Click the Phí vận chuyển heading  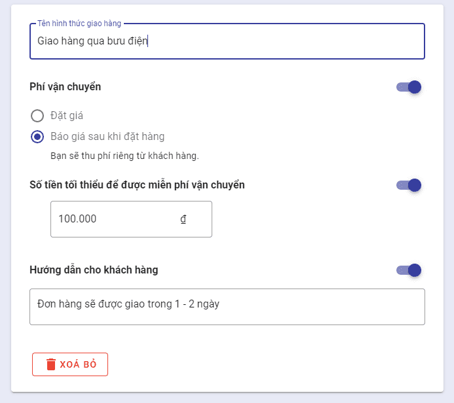coord(66,87)
